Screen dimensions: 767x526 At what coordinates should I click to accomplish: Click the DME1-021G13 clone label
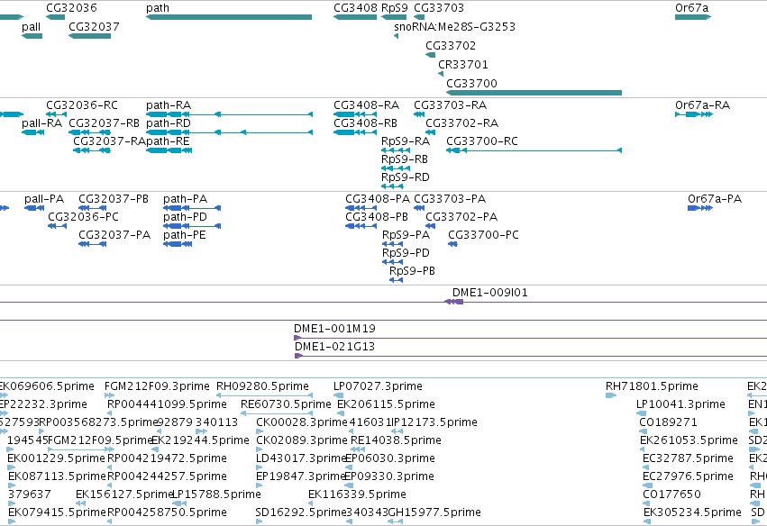(334, 347)
